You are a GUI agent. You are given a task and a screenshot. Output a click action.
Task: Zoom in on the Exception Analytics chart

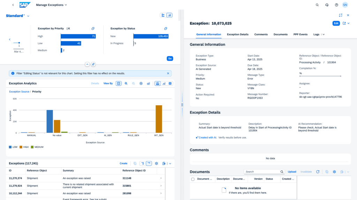126,83
